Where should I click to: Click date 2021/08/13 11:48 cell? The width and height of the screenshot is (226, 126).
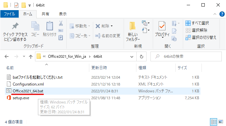click(x=106, y=98)
